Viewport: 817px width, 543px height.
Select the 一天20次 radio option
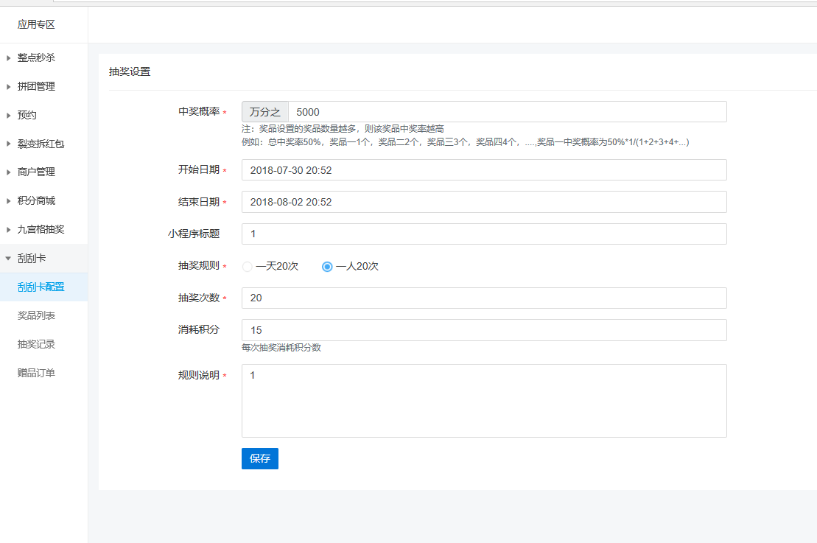point(248,267)
